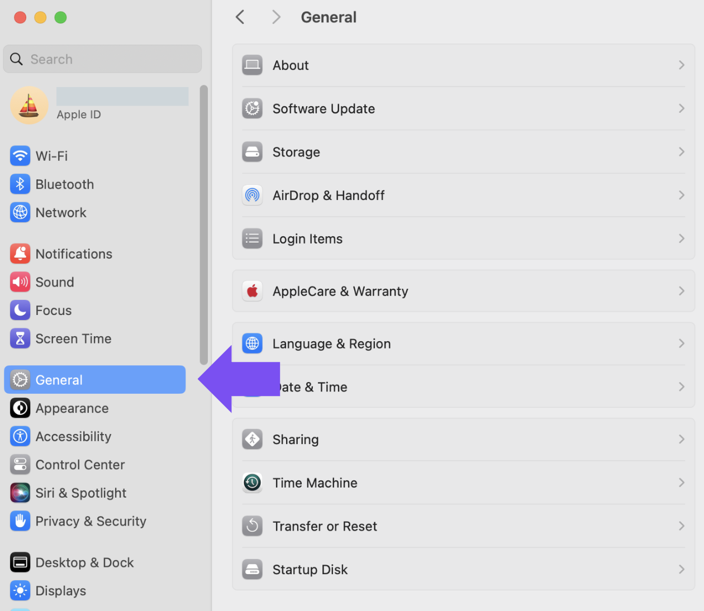Click into the Search field
The width and height of the screenshot is (704, 611).
coord(102,59)
